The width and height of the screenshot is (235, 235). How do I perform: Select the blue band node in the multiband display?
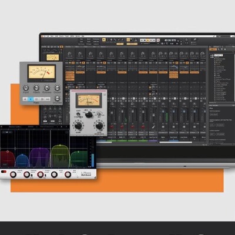click(22, 155)
